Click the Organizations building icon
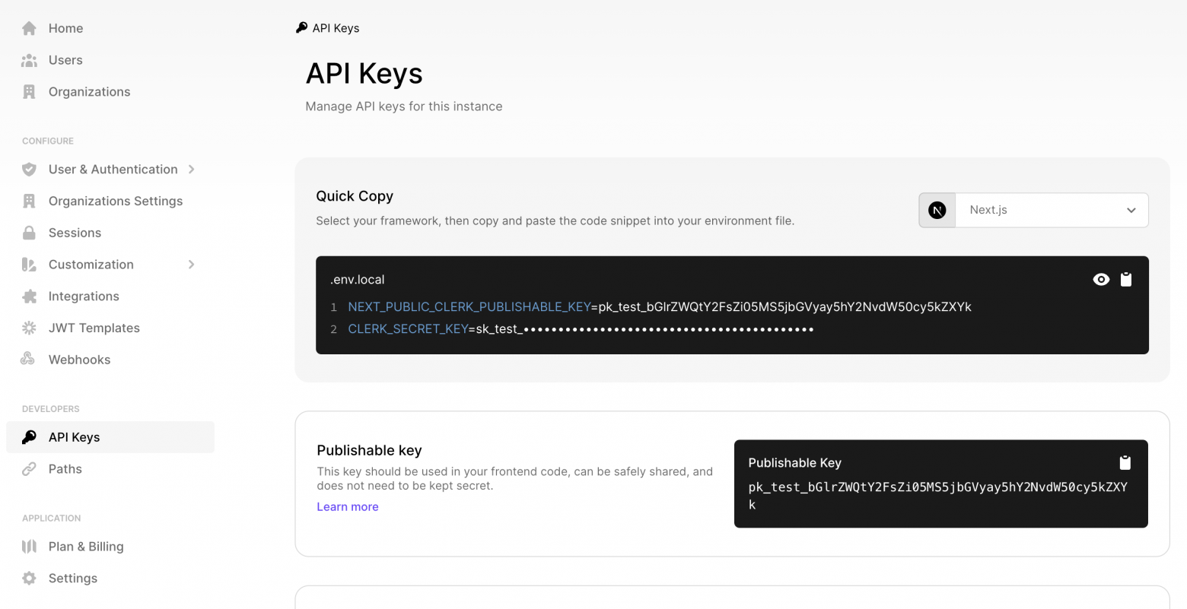The width and height of the screenshot is (1187, 609). [x=29, y=92]
